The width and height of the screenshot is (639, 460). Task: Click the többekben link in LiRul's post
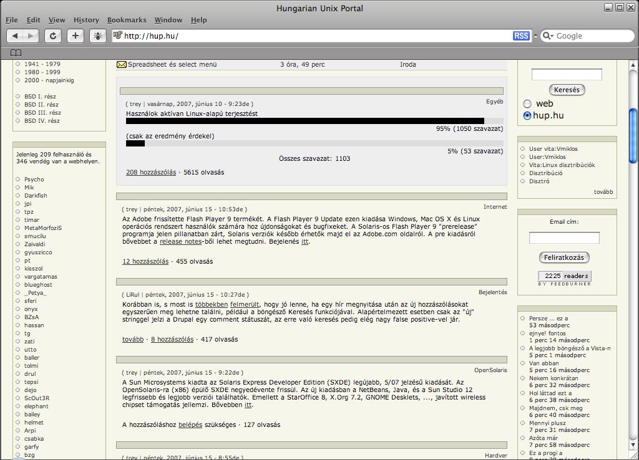[212, 305]
